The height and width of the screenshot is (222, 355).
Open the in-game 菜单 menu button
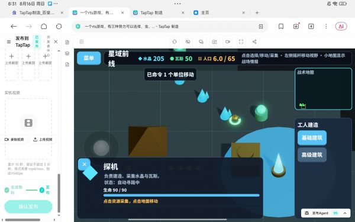pyautogui.click(x=89, y=58)
